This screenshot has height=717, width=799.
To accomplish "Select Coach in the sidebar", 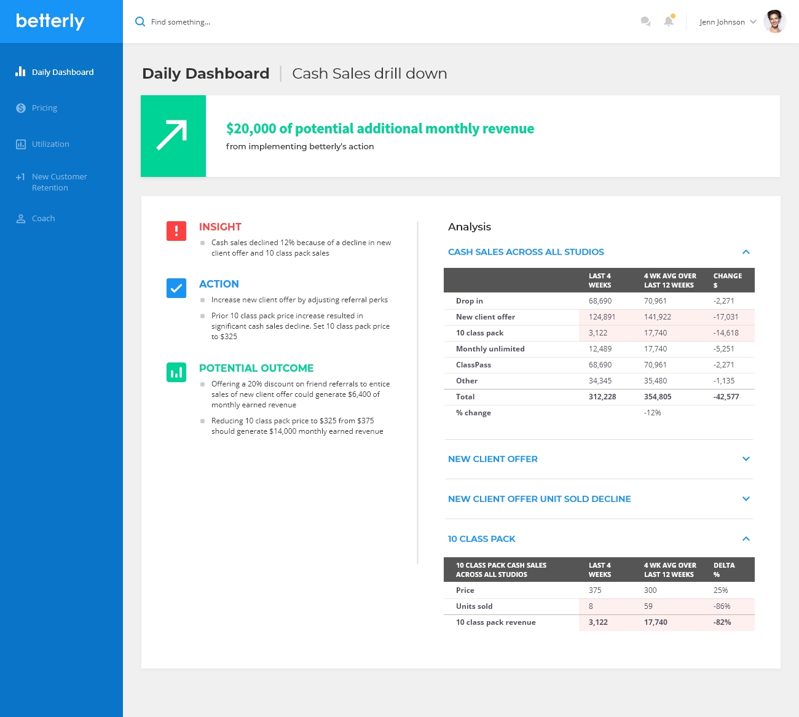I will coord(43,219).
